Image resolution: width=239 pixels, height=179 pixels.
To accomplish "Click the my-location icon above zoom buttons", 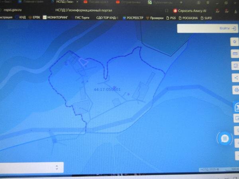I will click(x=237, y=130).
